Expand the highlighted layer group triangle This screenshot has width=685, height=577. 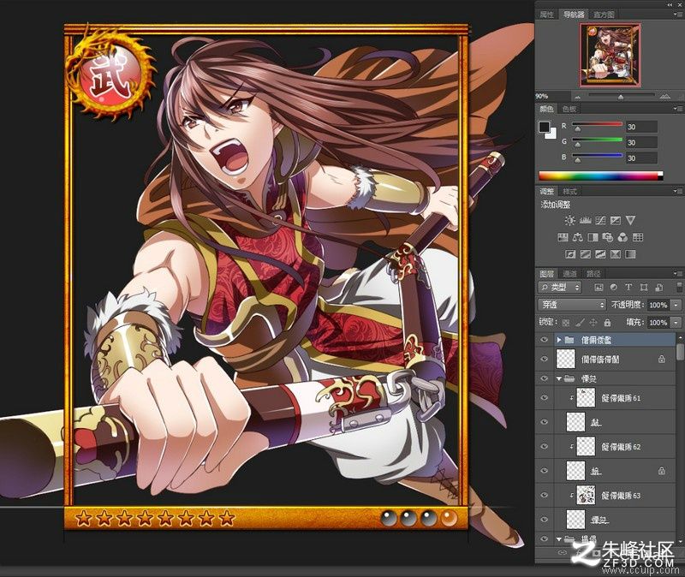click(x=559, y=340)
